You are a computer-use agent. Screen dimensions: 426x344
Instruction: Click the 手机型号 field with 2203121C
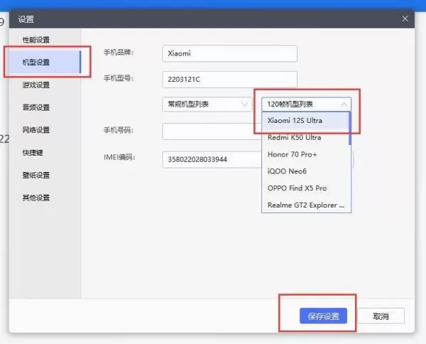tap(229, 80)
